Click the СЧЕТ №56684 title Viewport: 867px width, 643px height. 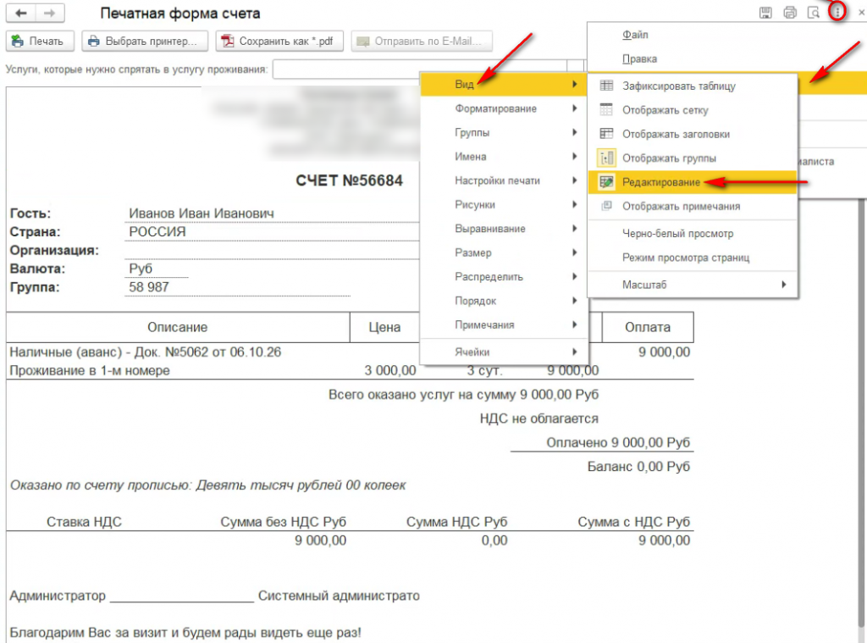coord(349,180)
